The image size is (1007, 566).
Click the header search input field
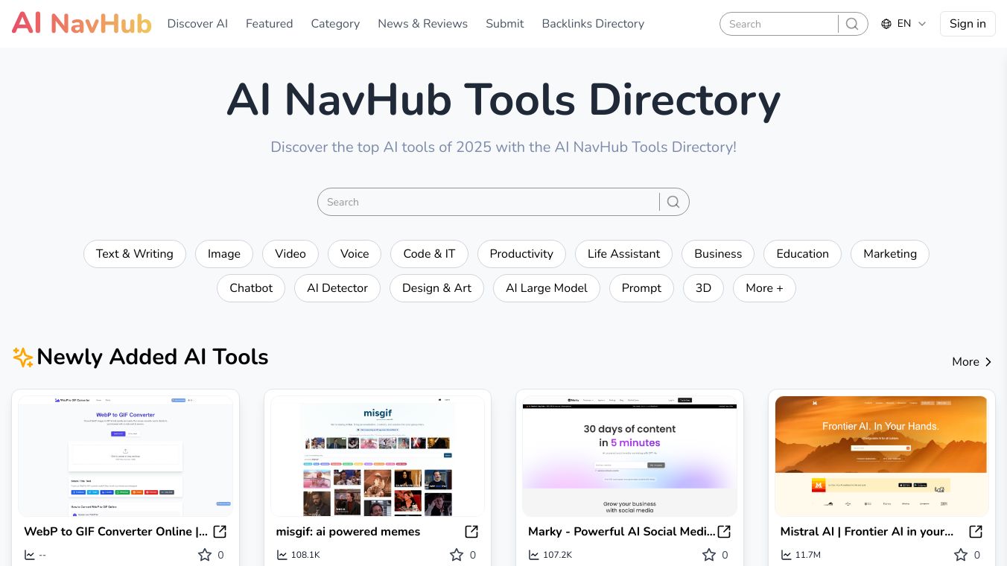point(779,24)
